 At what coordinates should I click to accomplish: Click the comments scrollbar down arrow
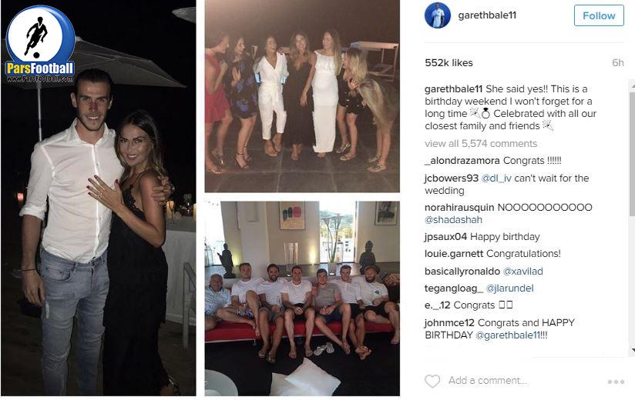click(633, 350)
